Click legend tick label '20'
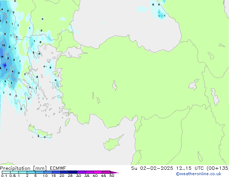This screenshot has width=229, height=177. click(62, 176)
